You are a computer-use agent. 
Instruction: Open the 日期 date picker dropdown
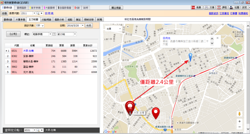click(x=81, y=26)
